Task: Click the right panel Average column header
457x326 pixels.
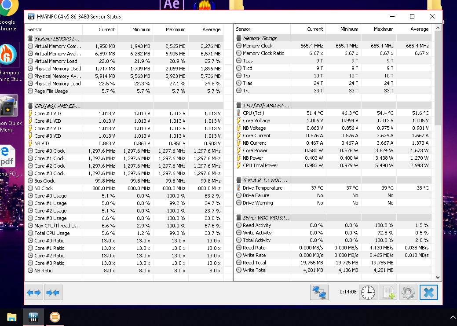Action: [x=414, y=29]
